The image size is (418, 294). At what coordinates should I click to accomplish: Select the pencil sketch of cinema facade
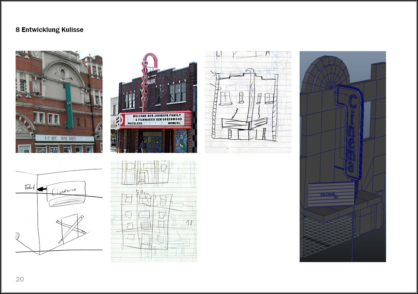(x=248, y=102)
